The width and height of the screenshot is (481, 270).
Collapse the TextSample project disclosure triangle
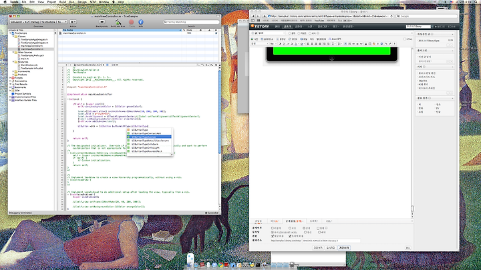10,33
